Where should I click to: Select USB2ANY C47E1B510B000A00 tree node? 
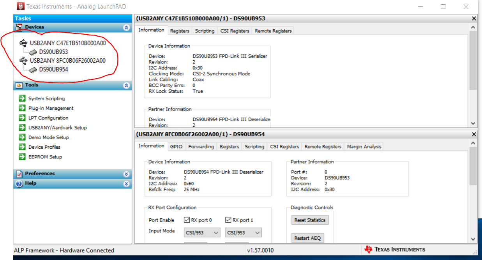[x=68, y=43]
